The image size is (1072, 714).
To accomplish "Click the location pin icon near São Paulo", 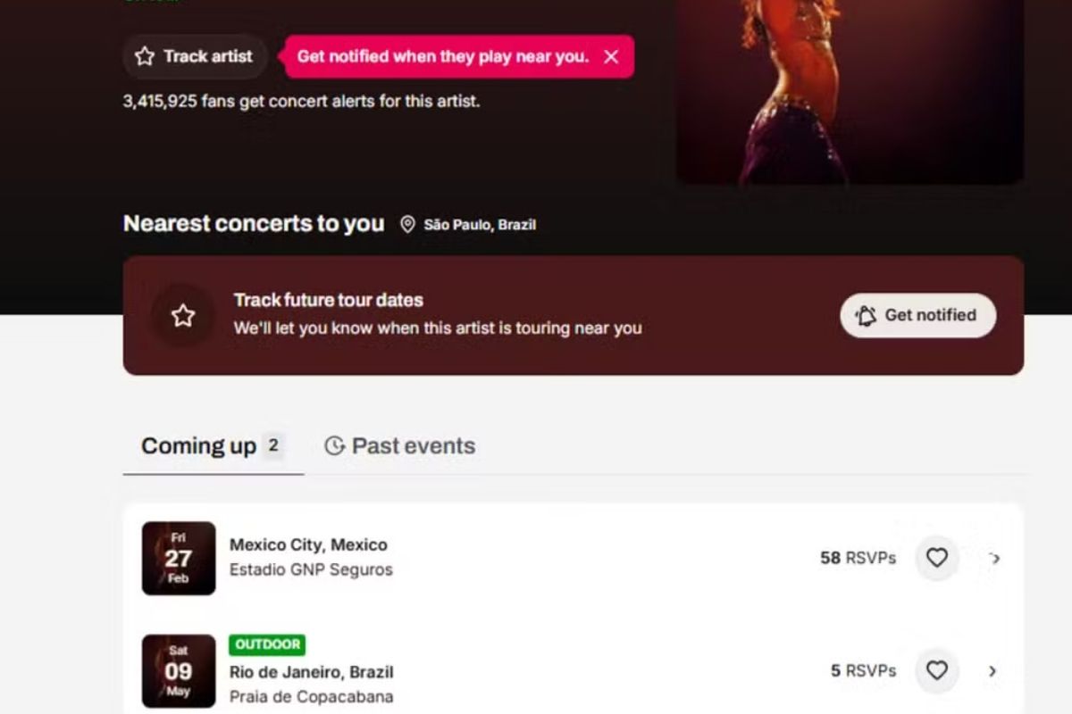I will point(407,225).
